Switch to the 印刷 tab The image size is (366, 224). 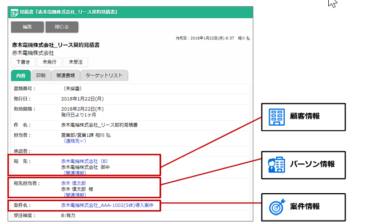(41, 75)
